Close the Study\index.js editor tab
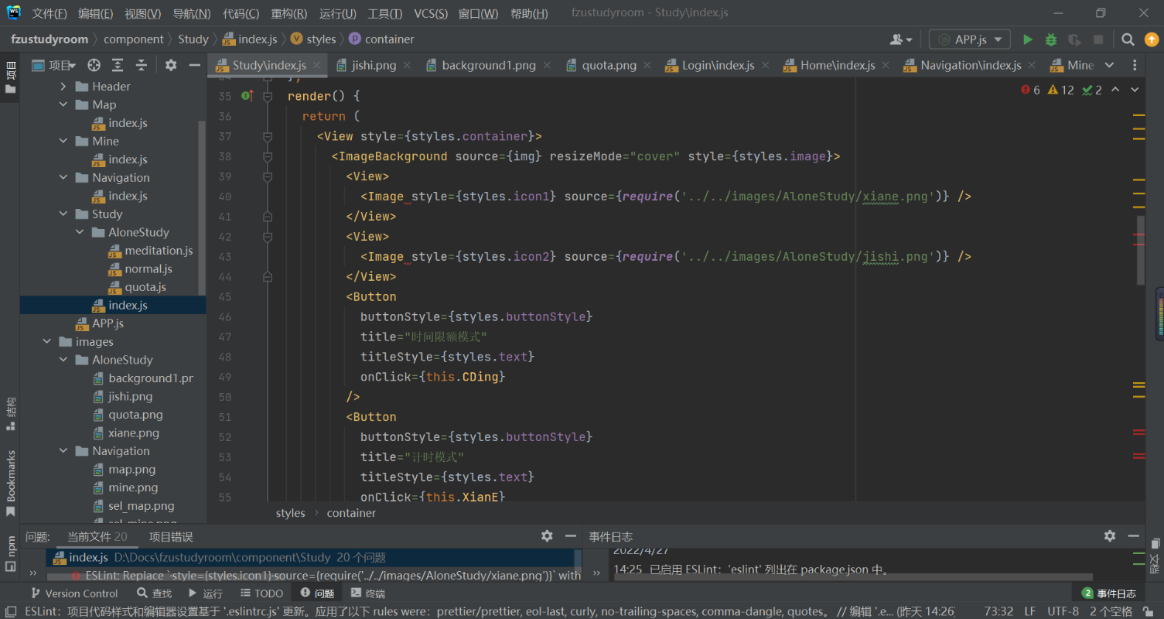This screenshot has height=619, width=1164. [316, 66]
